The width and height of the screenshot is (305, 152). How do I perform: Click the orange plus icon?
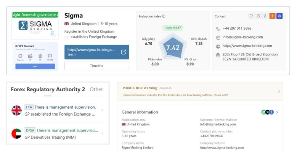coord(272,16)
